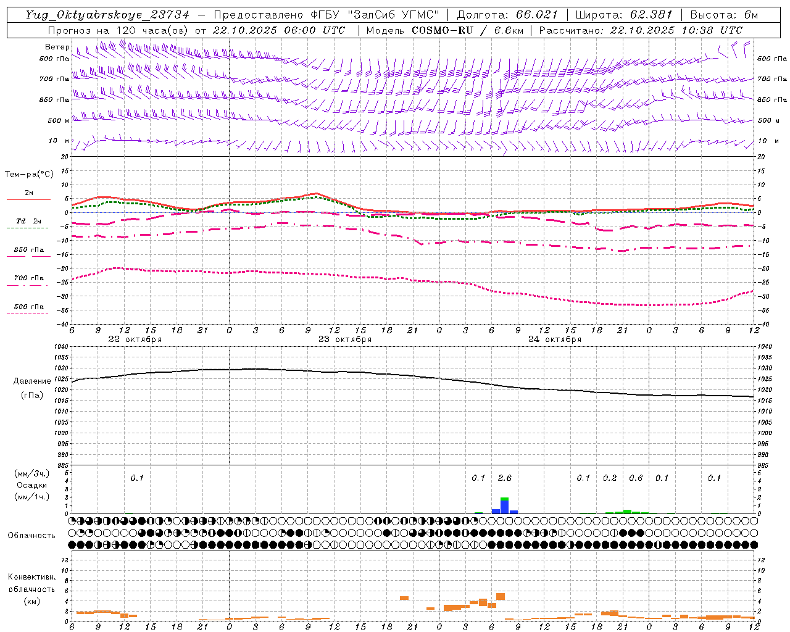Click the 23 октября date label
Image resolution: width=790 pixels, height=632 pixels.
(344, 339)
